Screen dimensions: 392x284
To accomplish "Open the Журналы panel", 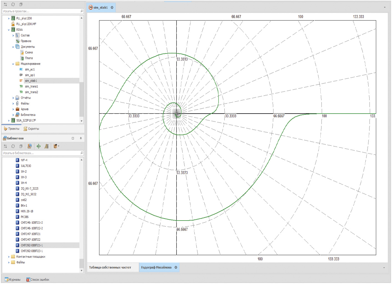I will pos(12,280).
